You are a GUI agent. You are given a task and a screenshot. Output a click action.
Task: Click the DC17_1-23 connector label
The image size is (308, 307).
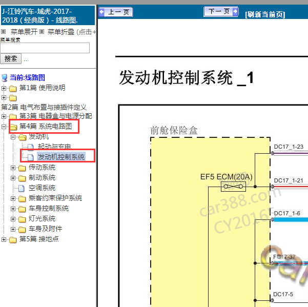coord(289,147)
